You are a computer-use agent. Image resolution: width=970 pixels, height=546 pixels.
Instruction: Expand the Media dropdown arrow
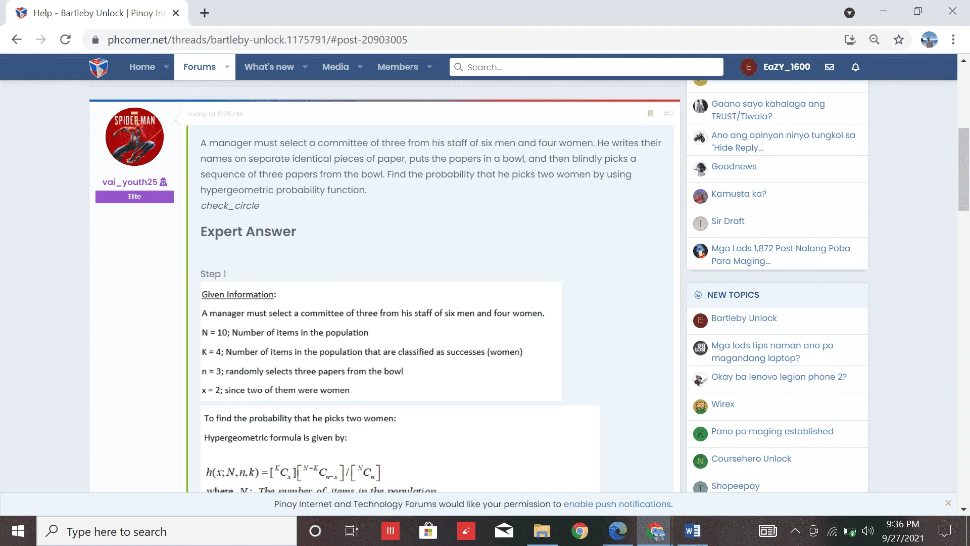click(360, 67)
